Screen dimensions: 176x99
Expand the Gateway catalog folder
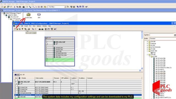coord(147,43)
